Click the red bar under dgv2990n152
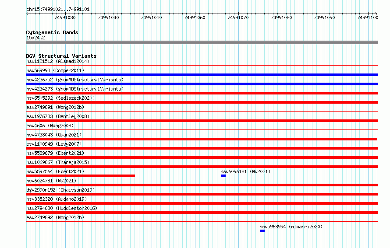 tap(202, 194)
